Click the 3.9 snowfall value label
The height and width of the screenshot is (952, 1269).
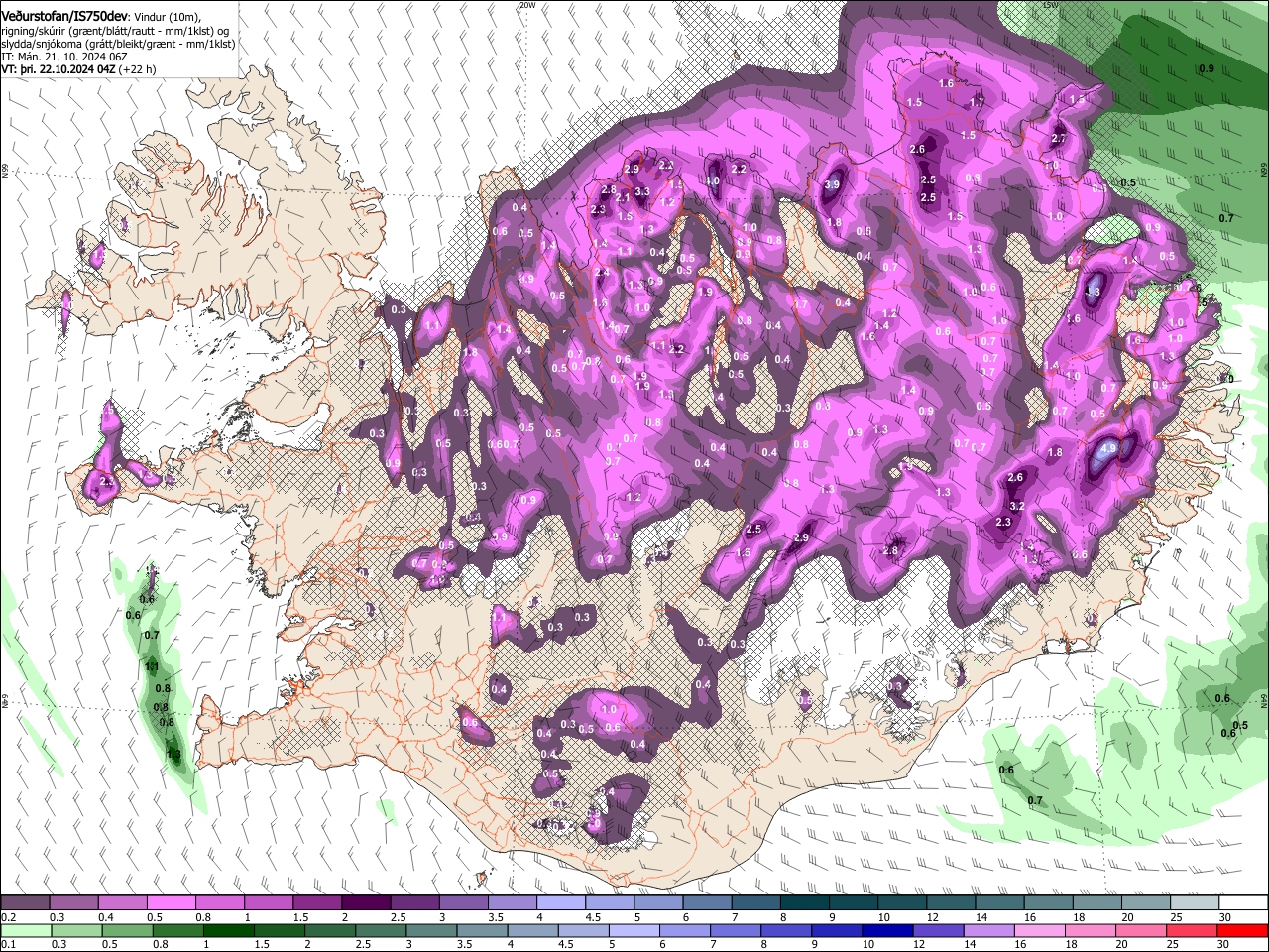(x=833, y=184)
